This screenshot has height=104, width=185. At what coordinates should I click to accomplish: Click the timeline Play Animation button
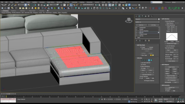pyautogui.click(x=147, y=99)
